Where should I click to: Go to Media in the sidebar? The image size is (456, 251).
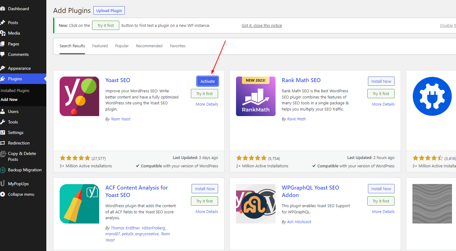(x=14, y=33)
